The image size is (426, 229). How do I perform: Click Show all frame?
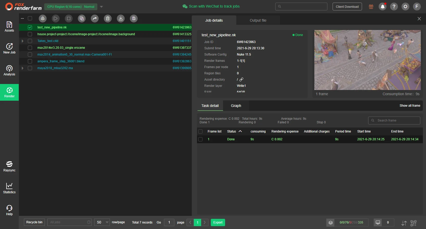pos(410,106)
